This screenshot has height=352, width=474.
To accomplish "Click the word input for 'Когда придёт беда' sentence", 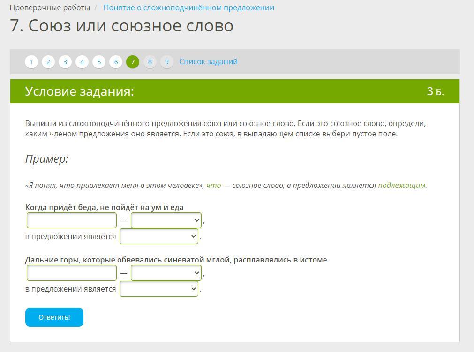I will [x=72, y=221].
